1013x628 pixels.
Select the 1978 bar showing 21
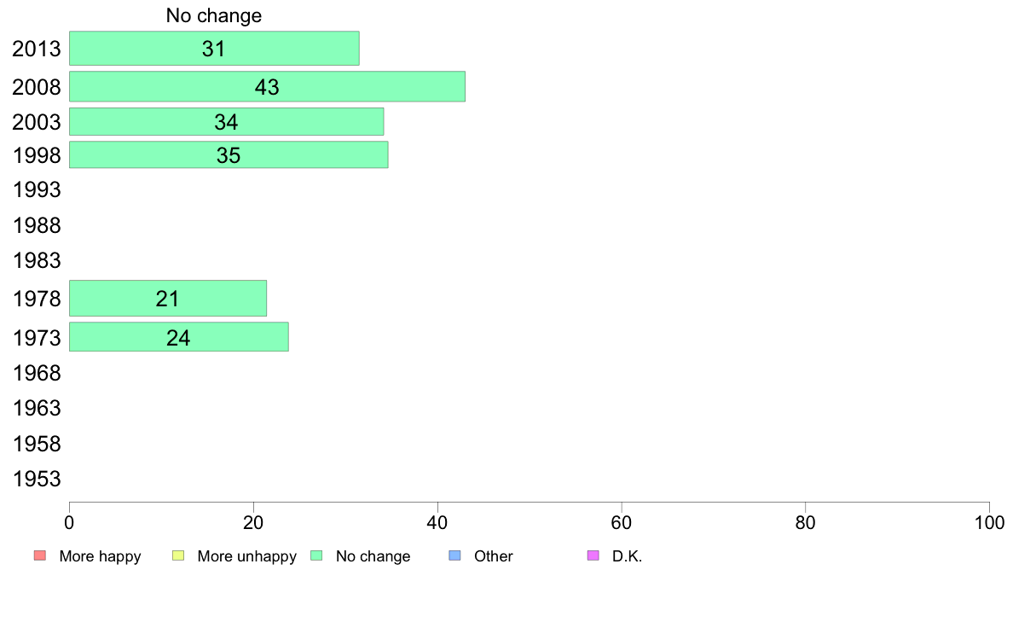(167, 299)
